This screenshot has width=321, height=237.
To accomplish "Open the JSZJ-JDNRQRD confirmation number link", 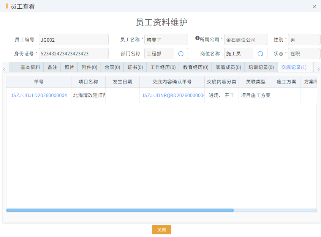I will 173,96.
